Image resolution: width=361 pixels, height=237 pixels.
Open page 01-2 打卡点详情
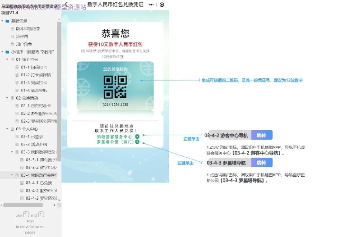click(x=36, y=75)
